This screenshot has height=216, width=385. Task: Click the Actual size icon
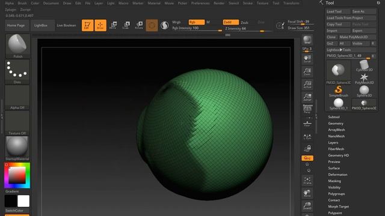tap(307, 85)
